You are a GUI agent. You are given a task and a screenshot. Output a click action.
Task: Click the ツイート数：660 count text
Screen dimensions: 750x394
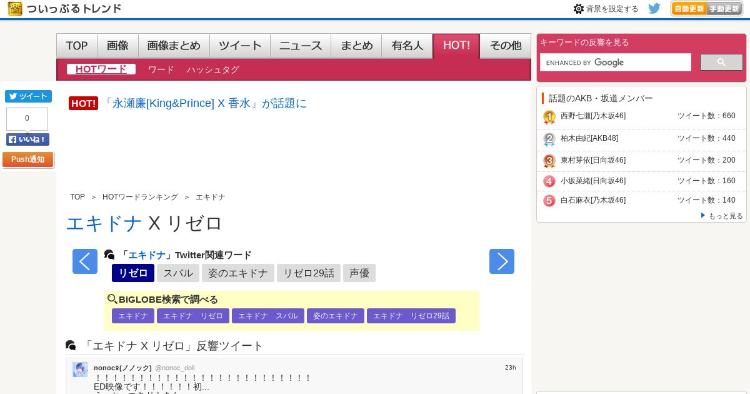point(706,116)
